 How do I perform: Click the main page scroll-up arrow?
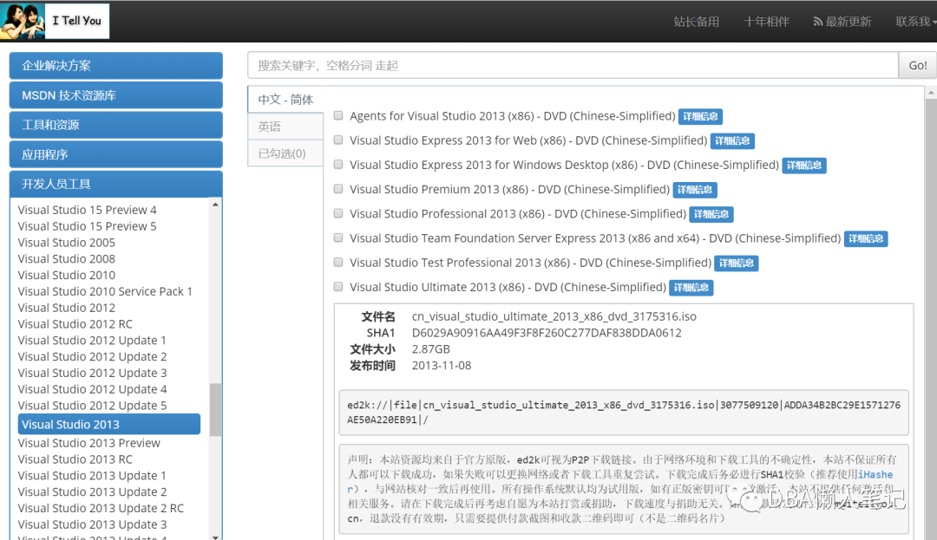(x=931, y=93)
